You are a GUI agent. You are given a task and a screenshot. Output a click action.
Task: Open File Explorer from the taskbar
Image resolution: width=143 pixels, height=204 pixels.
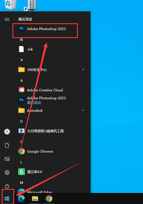coord(35,198)
